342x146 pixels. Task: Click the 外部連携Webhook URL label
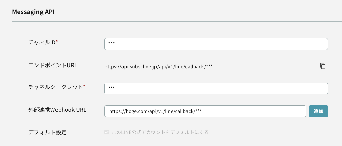58,109
